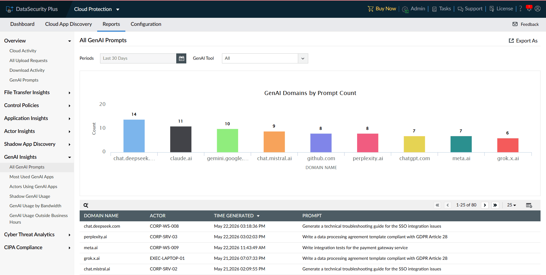Open the GenAI Tool dropdown
546x275 pixels.
click(x=265, y=59)
